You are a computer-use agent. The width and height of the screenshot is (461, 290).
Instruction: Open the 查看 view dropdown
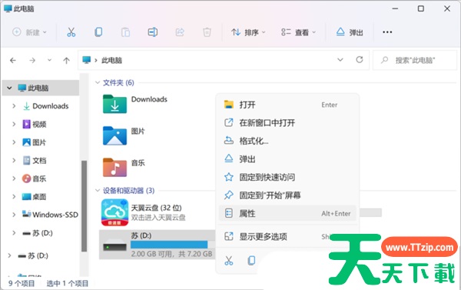tap(298, 32)
